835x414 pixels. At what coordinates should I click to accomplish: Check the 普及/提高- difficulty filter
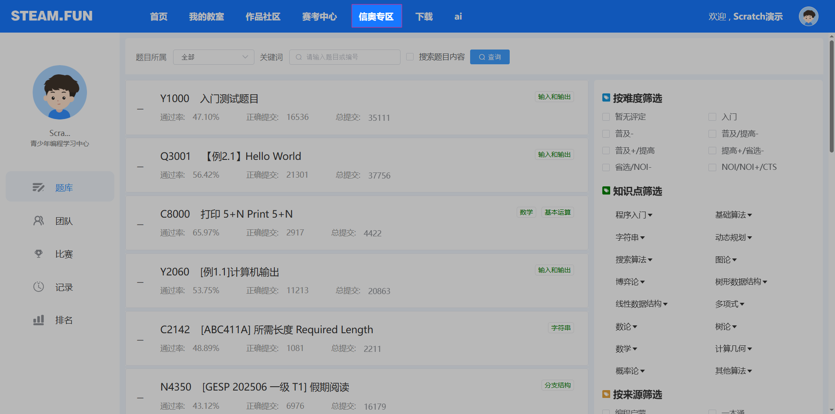point(712,134)
